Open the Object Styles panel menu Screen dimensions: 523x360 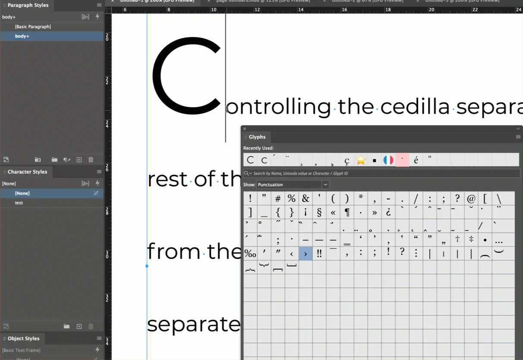click(99, 338)
